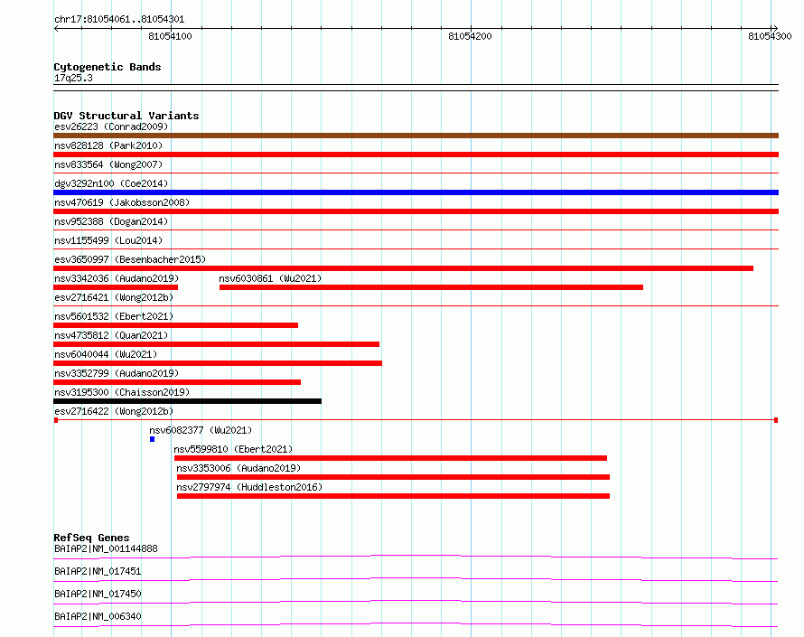The width and height of the screenshot is (804, 637).
Task: Click nsv470619 (Jakobsson2008) label
Action: 122,202
